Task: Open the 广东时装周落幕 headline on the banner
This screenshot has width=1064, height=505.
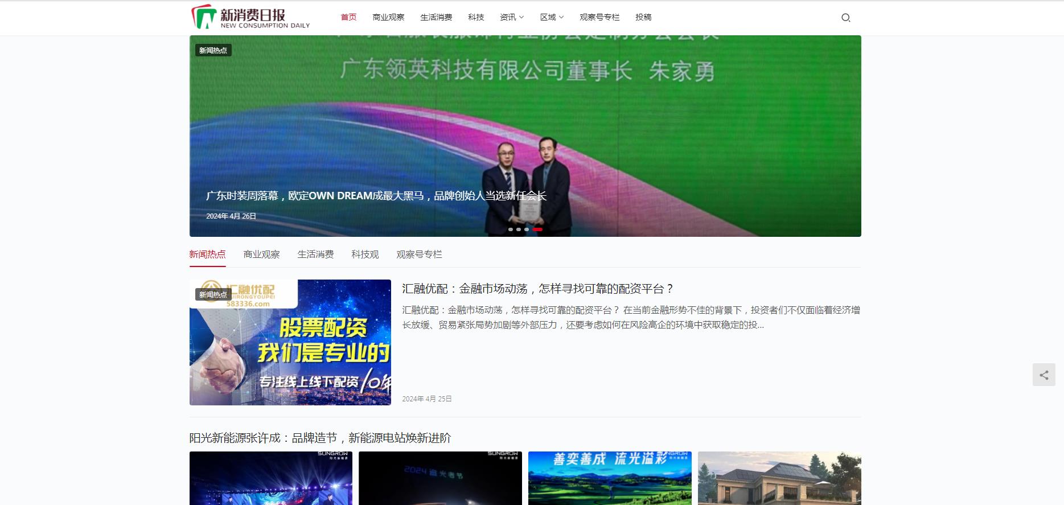Action: coord(376,196)
